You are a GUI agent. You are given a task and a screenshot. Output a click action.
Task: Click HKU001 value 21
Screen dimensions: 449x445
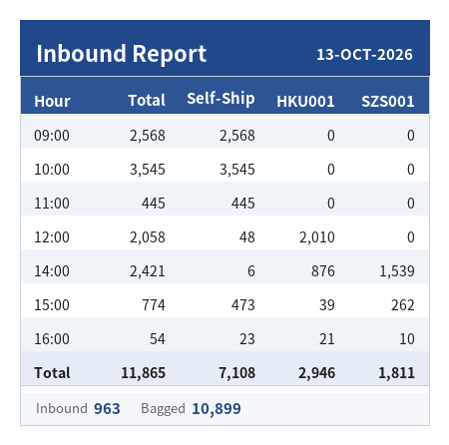coord(327,339)
